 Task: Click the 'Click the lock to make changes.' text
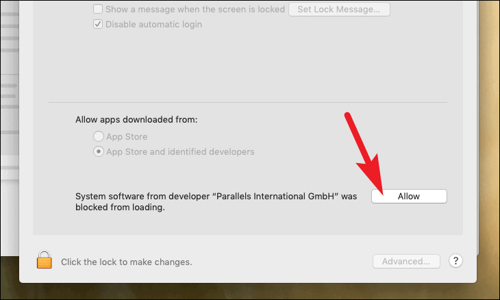point(127,262)
